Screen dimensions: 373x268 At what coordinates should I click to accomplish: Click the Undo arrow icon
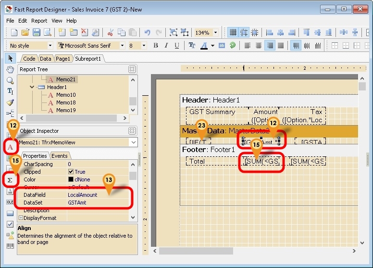pyautogui.click(x=147, y=32)
